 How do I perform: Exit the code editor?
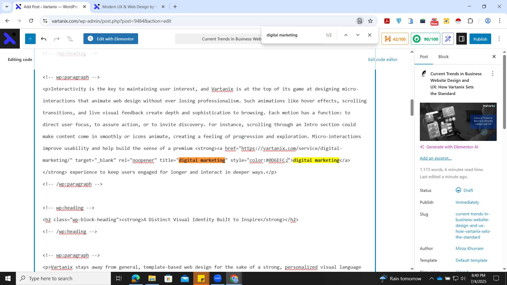point(383,60)
